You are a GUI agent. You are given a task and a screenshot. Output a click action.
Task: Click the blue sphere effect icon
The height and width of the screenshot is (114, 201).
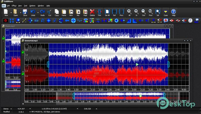click(x=18, y=21)
